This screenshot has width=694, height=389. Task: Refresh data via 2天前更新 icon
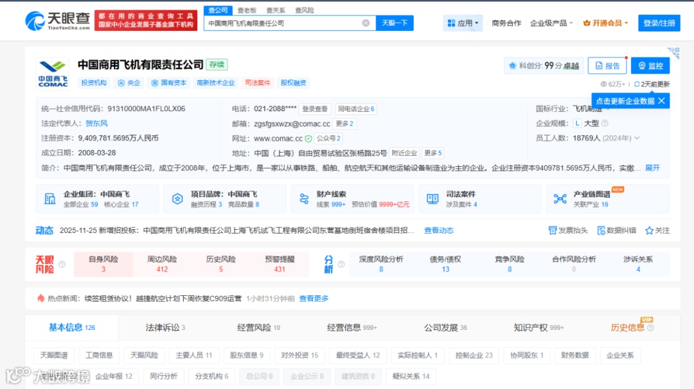(x=637, y=84)
